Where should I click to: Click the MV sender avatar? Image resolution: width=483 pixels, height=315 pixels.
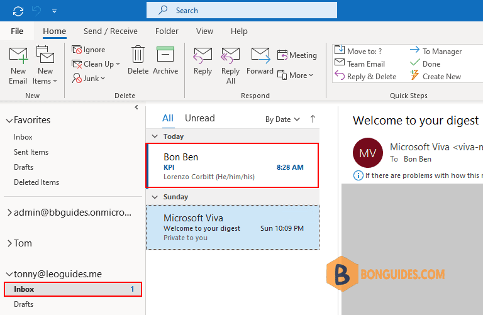click(x=368, y=153)
